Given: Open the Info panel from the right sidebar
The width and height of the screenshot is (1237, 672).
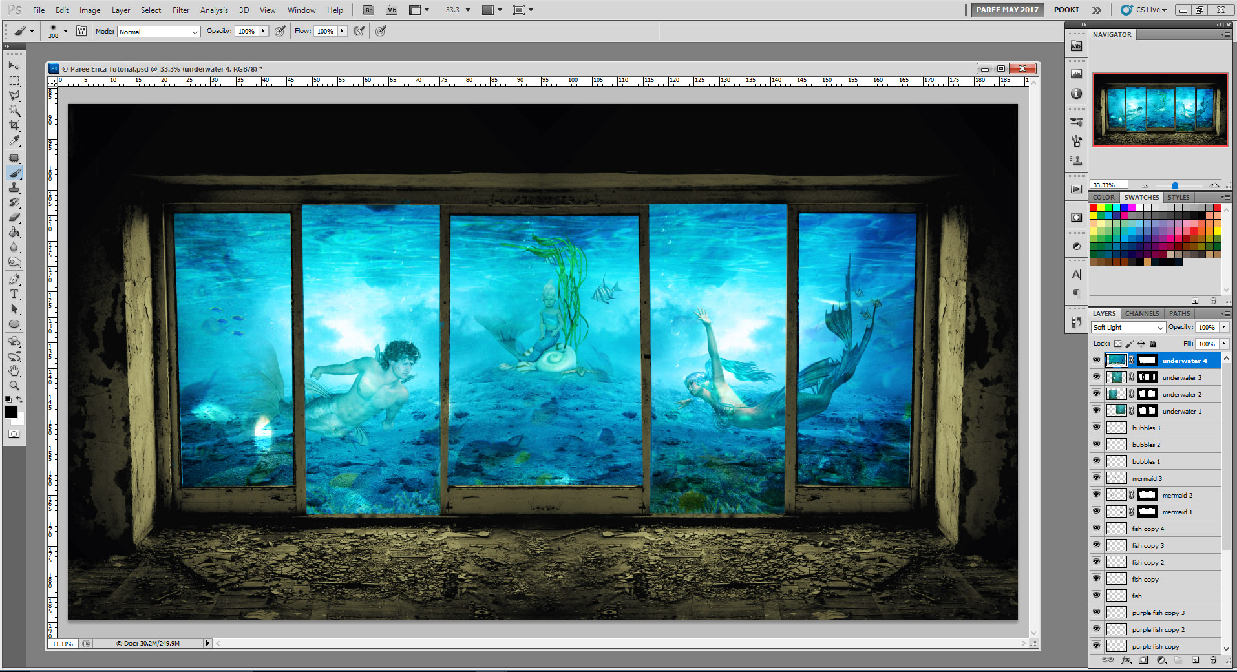Looking at the screenshot, I should click(1076, 94).
